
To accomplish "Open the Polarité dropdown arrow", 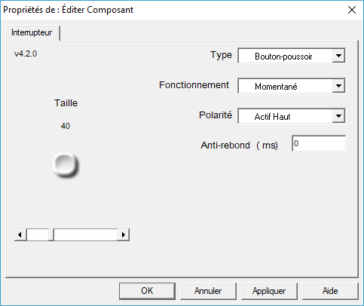I will click(x=338, y=116).
